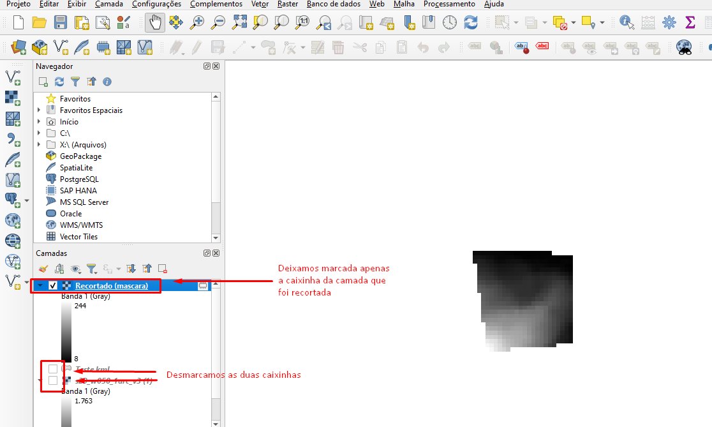Open the Vetor menu
The height and width of the screenshot is (427, 712).
point(260,4)
